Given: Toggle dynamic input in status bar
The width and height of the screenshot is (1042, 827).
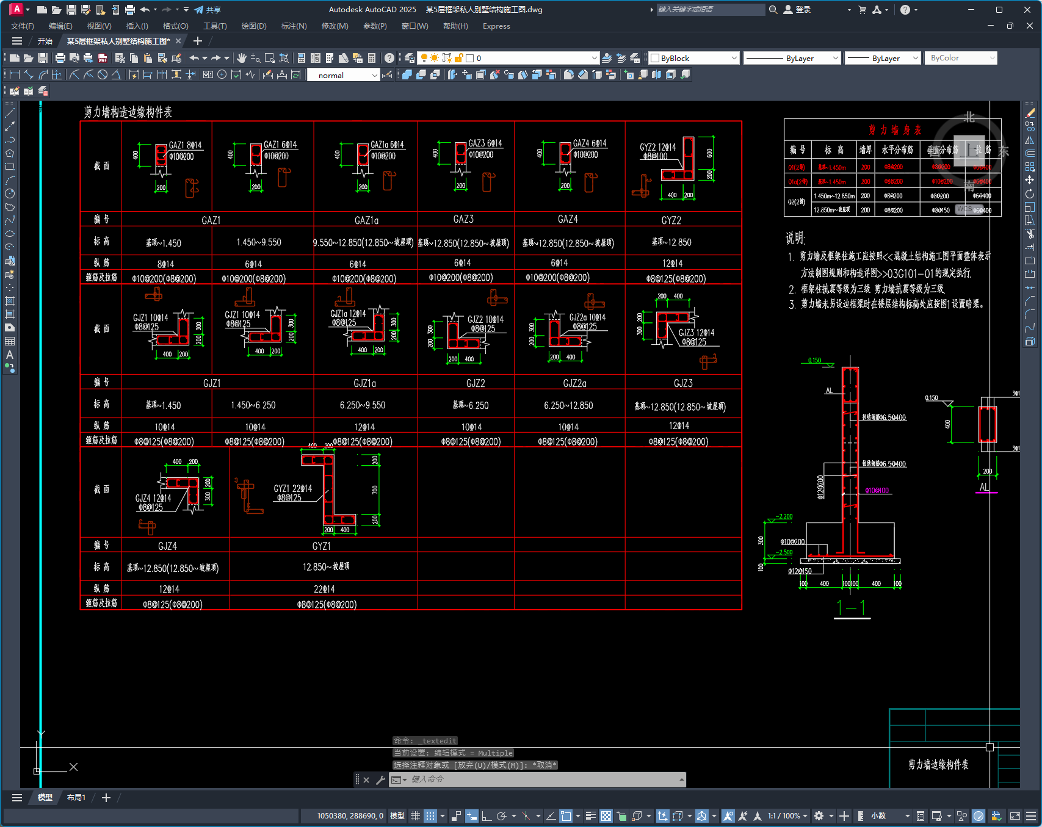Looking at the screenshot, I should [471, 816].
